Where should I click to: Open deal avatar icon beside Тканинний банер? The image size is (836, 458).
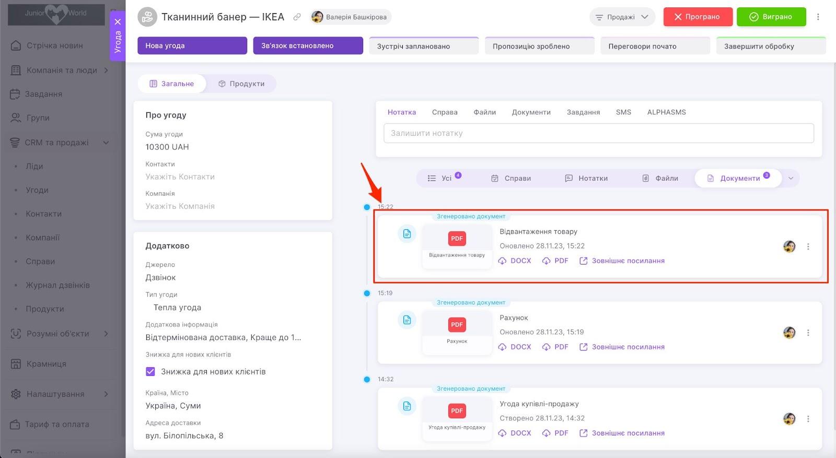(x=147, y=17)
